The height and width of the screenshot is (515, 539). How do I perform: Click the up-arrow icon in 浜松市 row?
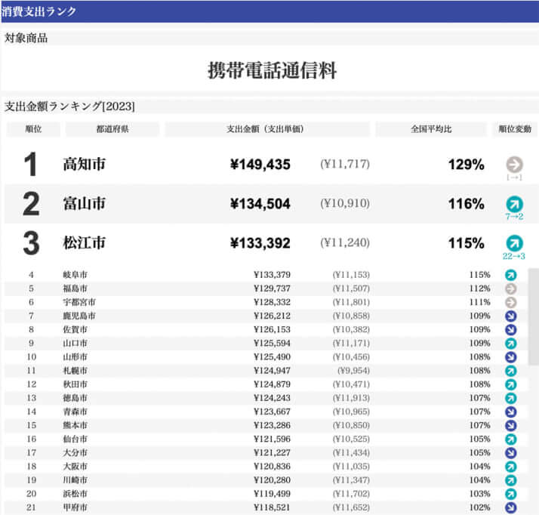coord(510,494)
